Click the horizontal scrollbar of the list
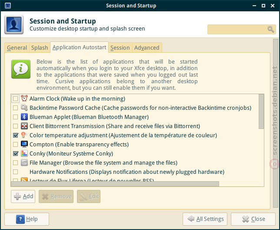The width and height of the screenshot is (280, 230). point(115,184)
